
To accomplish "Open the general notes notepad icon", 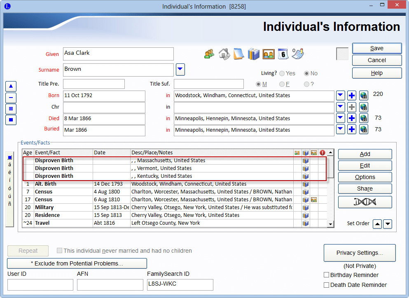I will pos(238,54).
